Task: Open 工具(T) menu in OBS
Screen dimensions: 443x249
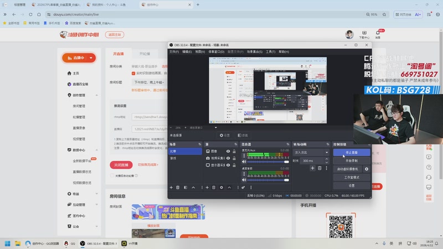Action: pyautogui.click(x=270, y=52)
